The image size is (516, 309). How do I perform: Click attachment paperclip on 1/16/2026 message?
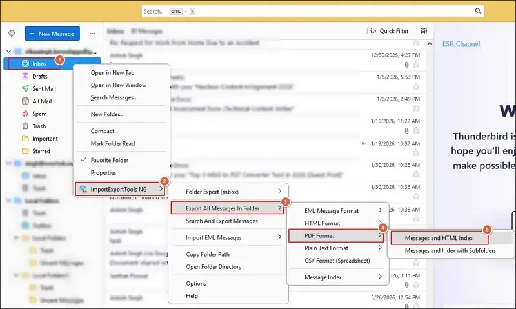pyautogui.click(x=406, y=131)
